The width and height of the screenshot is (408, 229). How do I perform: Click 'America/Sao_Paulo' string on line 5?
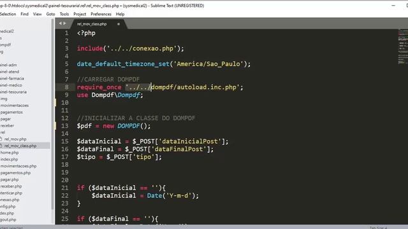tap(208, 64)
